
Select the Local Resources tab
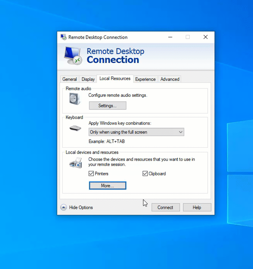click(115, 79)
